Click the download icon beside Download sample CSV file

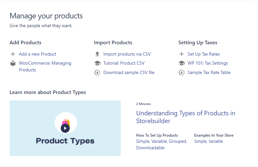pyautogui.click(x=97, y=73)
